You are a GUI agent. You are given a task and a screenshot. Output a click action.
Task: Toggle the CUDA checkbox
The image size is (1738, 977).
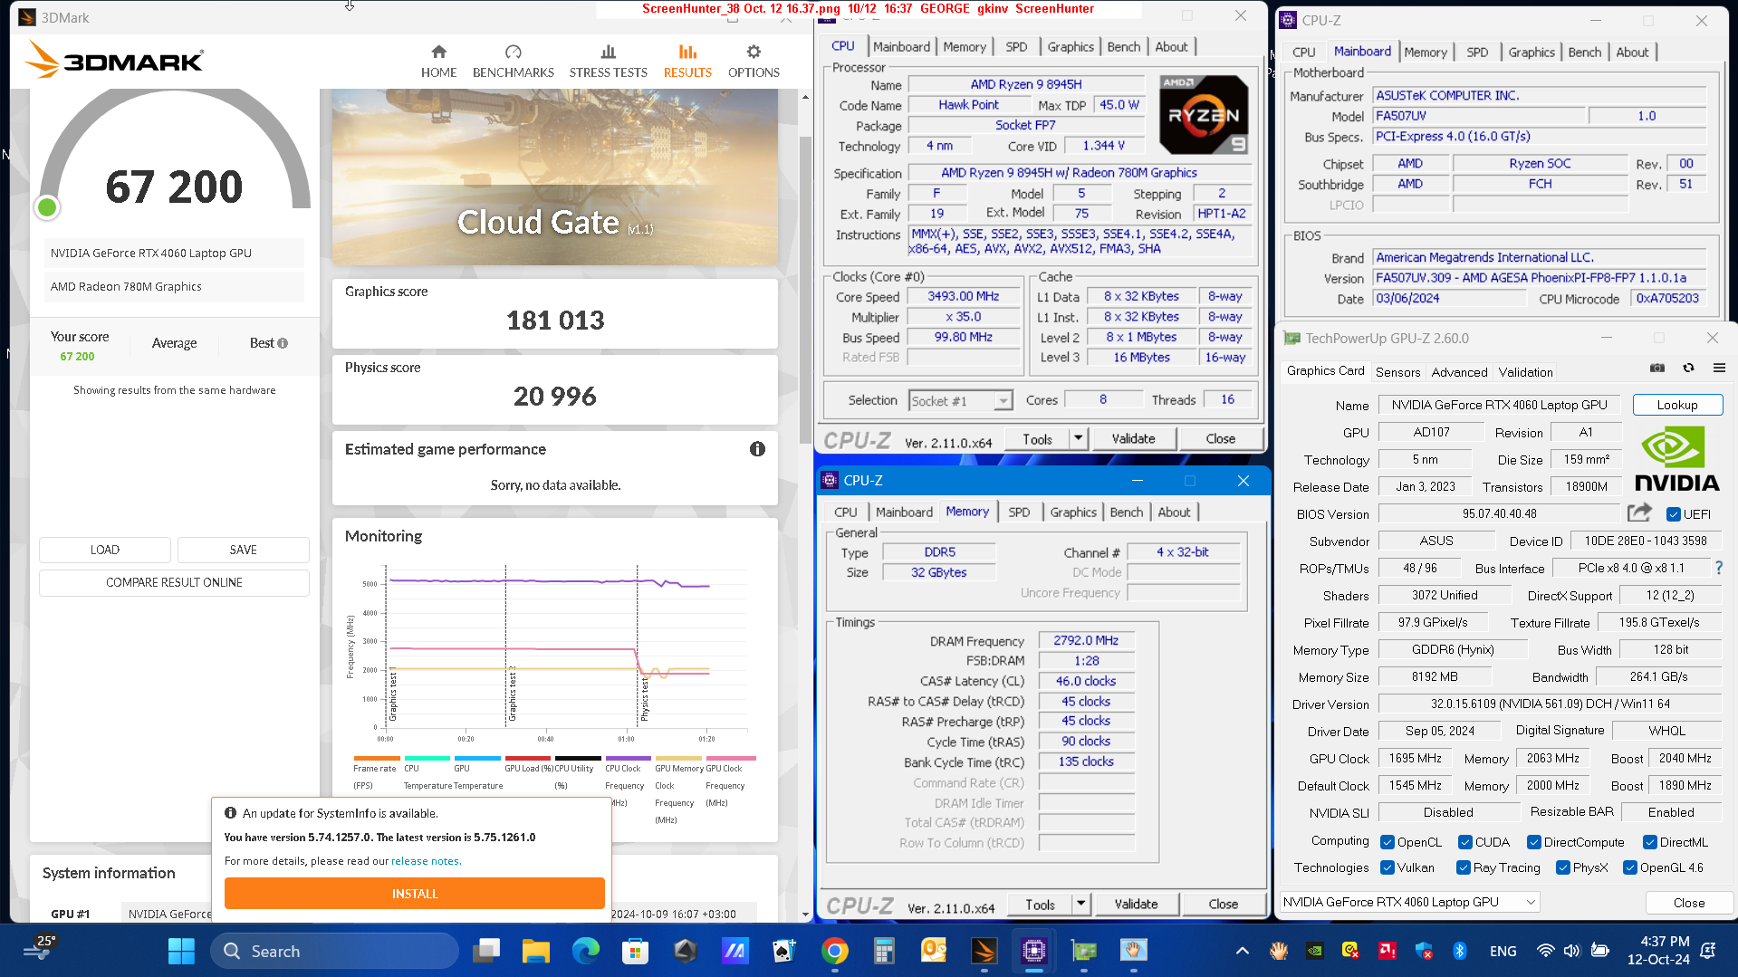click(x=1464, y=842)
